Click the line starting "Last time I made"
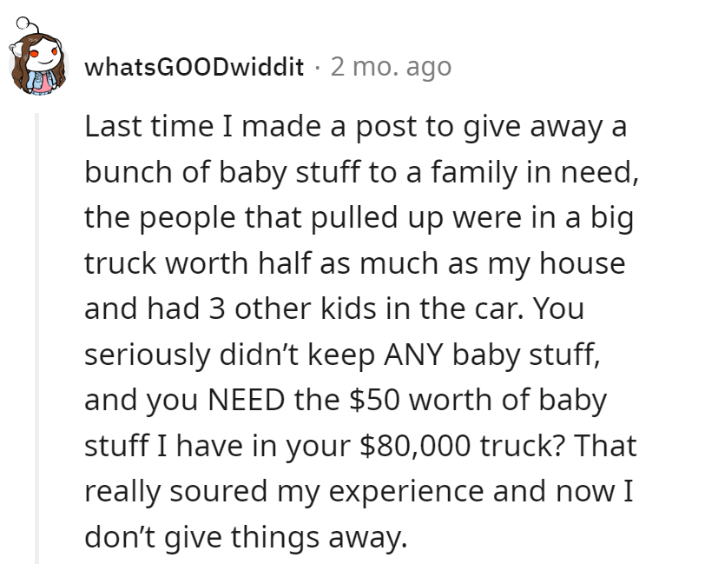Viewport: 705px width, 564px height. [x=355, y=127]
